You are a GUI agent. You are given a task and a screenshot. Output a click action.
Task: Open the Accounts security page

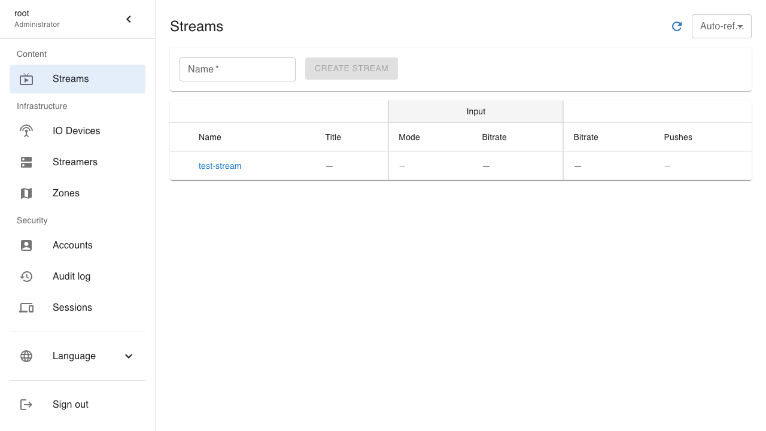pyautogui.click(x=72, y=245)
